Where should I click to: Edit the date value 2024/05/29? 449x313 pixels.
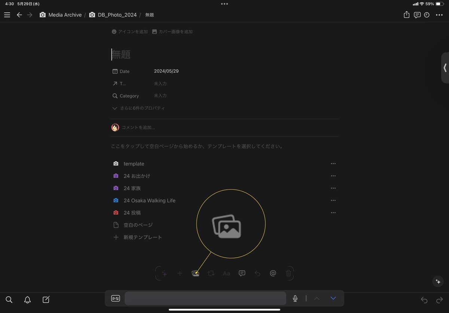pos(167,71)
